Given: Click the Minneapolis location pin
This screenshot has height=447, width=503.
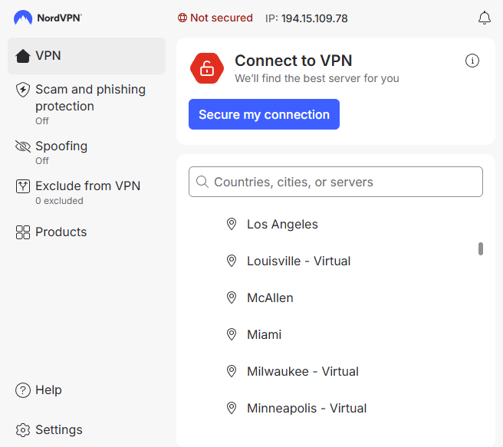Looking at the screenshot, I should [232, 408].
